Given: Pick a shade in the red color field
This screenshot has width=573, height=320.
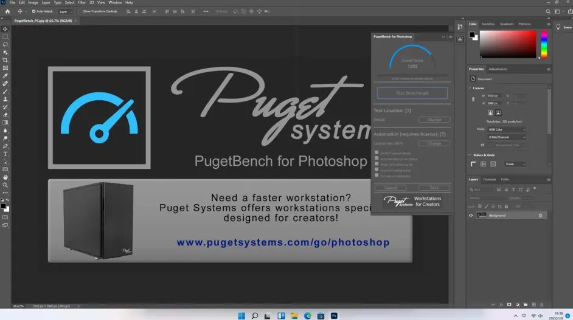Looking at the screenshot, I should (x=508, y=44).
